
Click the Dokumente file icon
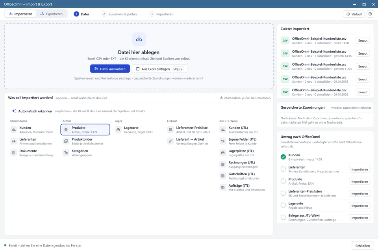(14, 153)
